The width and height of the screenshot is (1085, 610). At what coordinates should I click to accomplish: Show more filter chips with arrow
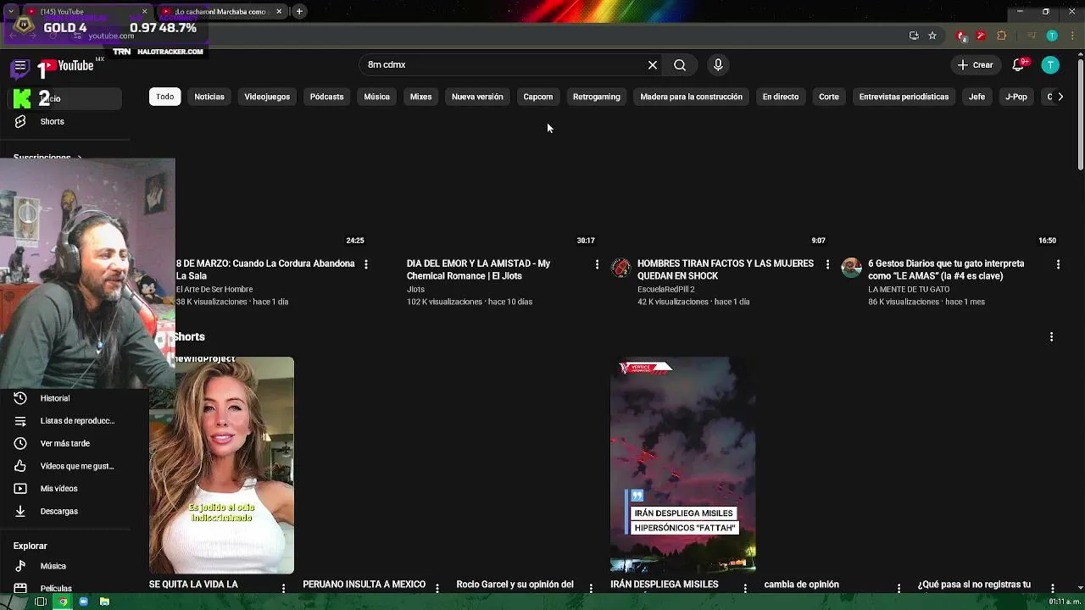1060,97
